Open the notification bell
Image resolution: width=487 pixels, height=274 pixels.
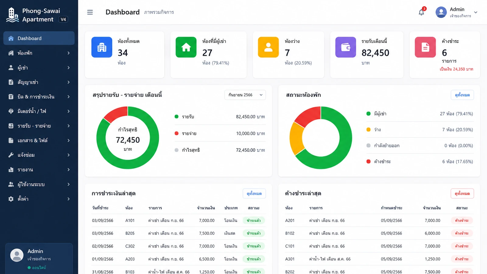(x=421, y=12)
